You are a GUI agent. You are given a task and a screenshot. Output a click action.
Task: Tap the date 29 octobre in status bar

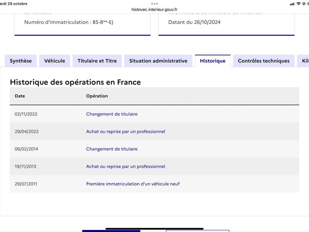(14, 4)
